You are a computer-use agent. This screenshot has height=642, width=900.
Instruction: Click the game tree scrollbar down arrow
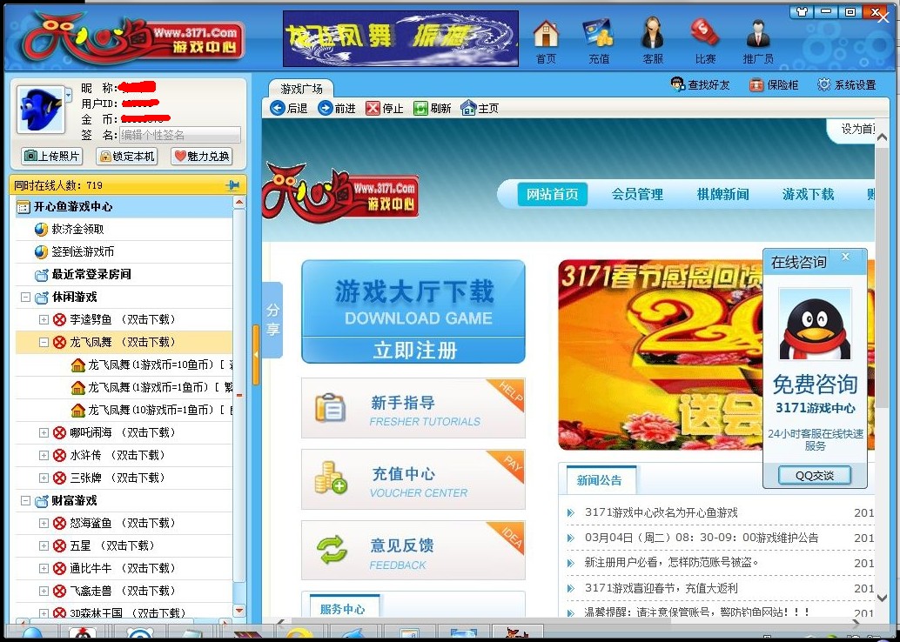click(240, 611)
